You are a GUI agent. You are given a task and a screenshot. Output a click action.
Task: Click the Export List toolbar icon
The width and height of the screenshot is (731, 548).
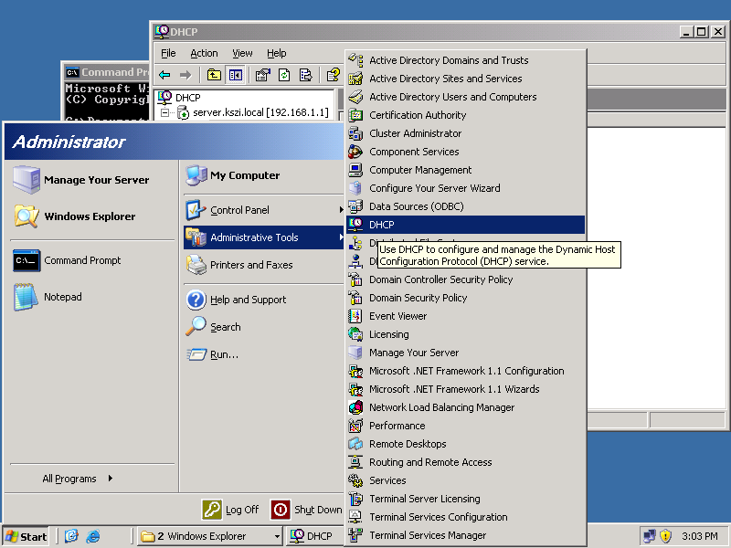click(x=305, y=75)
